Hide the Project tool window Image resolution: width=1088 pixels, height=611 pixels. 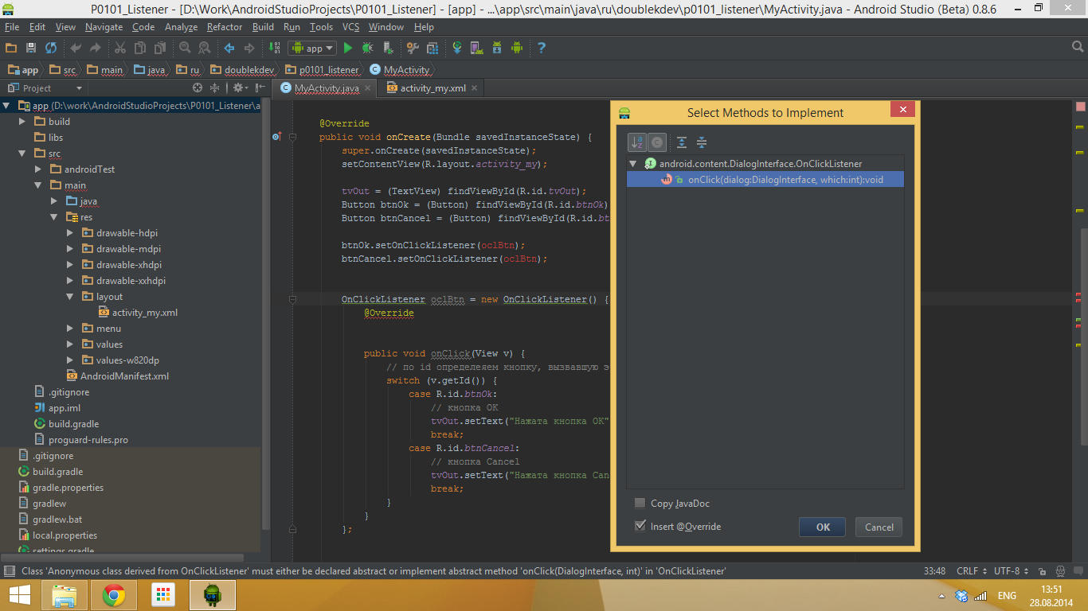point(259,88)
